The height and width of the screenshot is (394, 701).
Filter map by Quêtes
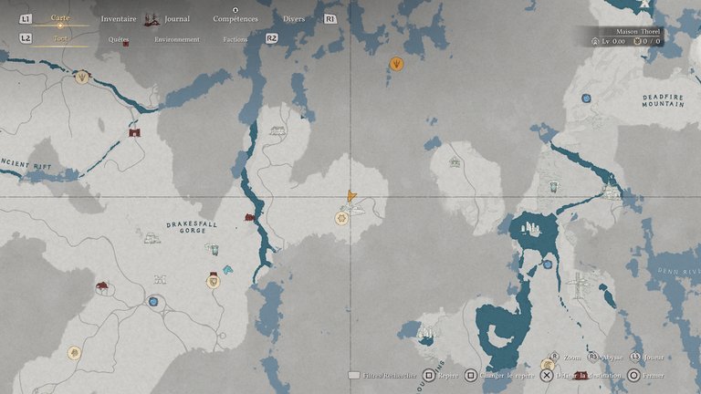(118, 39)
